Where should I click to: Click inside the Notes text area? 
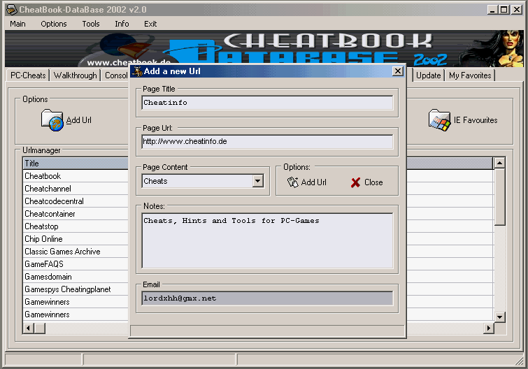pos(267,241)
